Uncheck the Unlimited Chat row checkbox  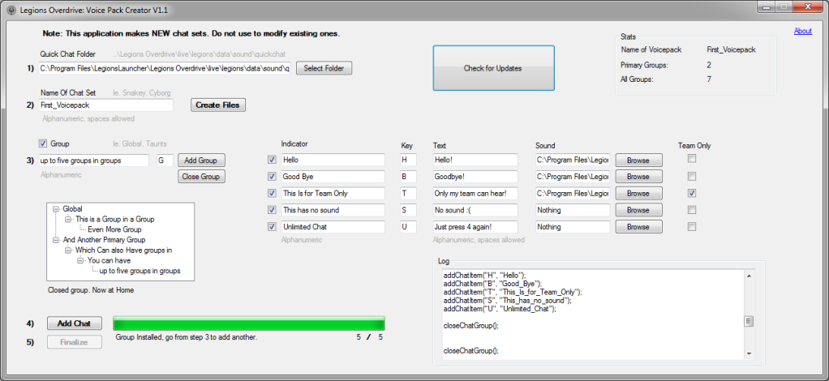(x=272, y=227)
